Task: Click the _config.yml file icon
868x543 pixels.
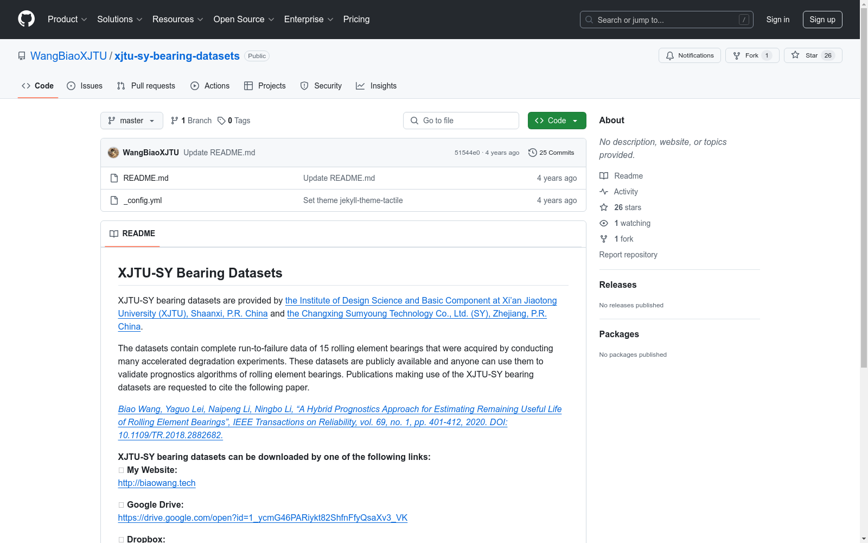Action: (114, 200)
